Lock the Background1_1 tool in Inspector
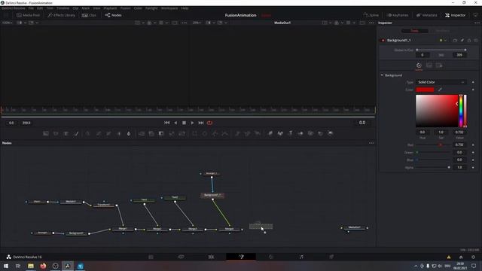 469,40
